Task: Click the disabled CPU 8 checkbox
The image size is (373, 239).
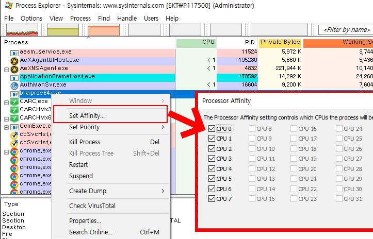Action: pos(252,129)
